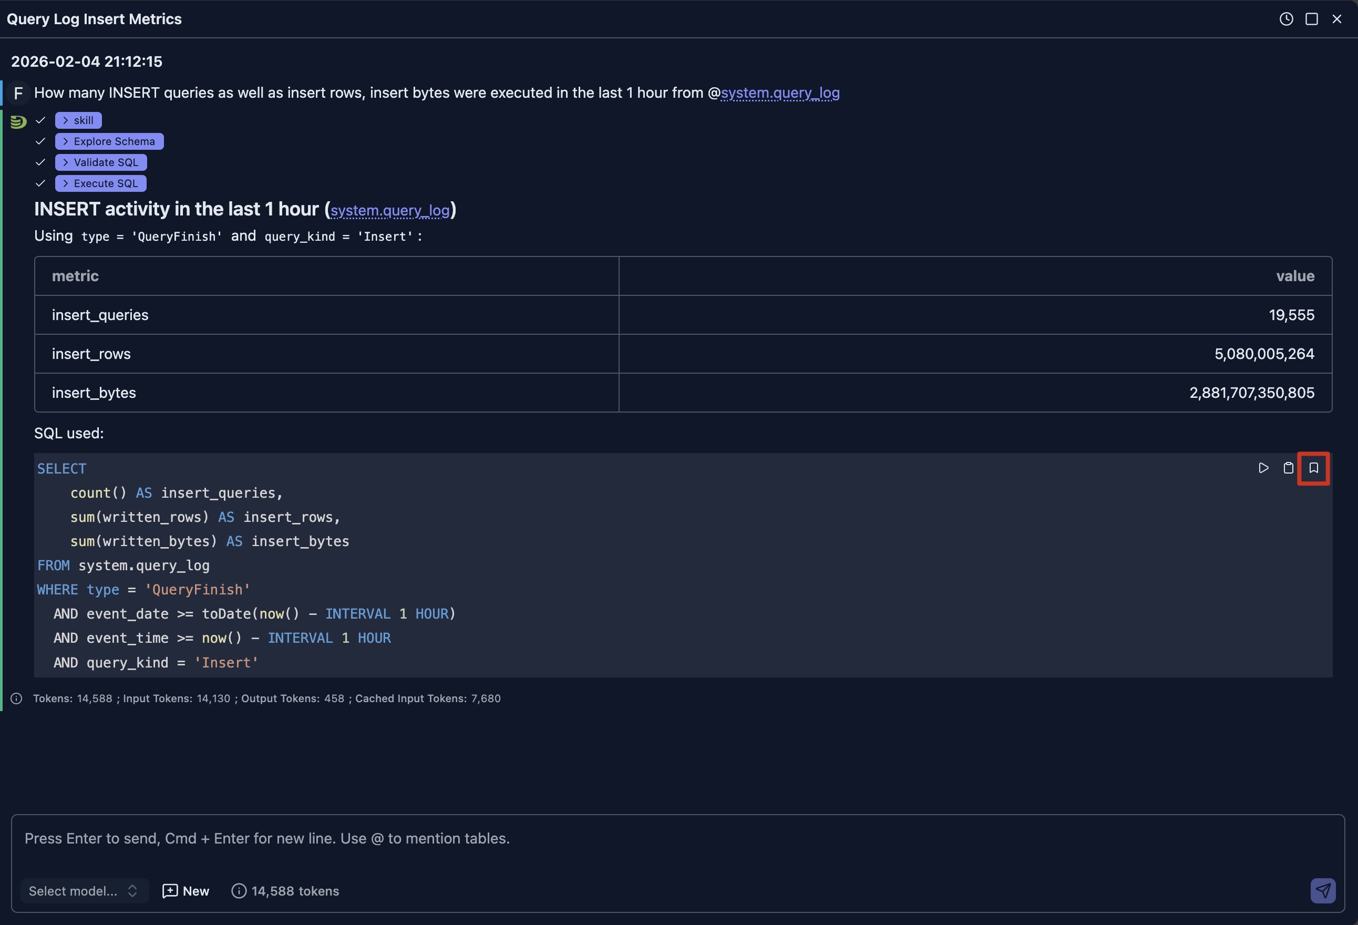
Task: Open the Select model dropdown
Action: point(84,891)
